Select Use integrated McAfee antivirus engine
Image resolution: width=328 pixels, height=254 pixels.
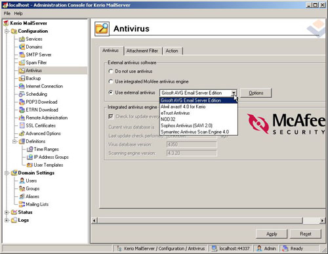tap(111, 81)
